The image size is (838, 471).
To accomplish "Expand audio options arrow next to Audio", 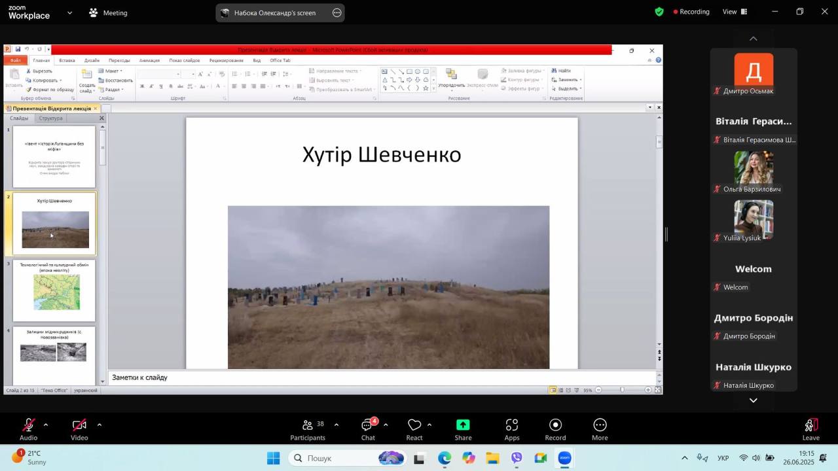I will coord(46,425).
